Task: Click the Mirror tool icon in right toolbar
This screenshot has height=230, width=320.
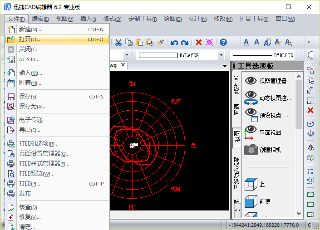Action: click(x=310, y=147)
